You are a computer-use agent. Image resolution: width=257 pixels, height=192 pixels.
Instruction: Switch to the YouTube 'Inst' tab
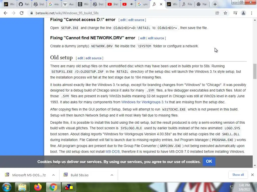(x=113, y=4)
